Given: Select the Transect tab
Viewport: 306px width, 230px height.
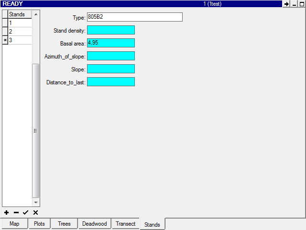Looking at the screenshot, I should click(126, 224).
